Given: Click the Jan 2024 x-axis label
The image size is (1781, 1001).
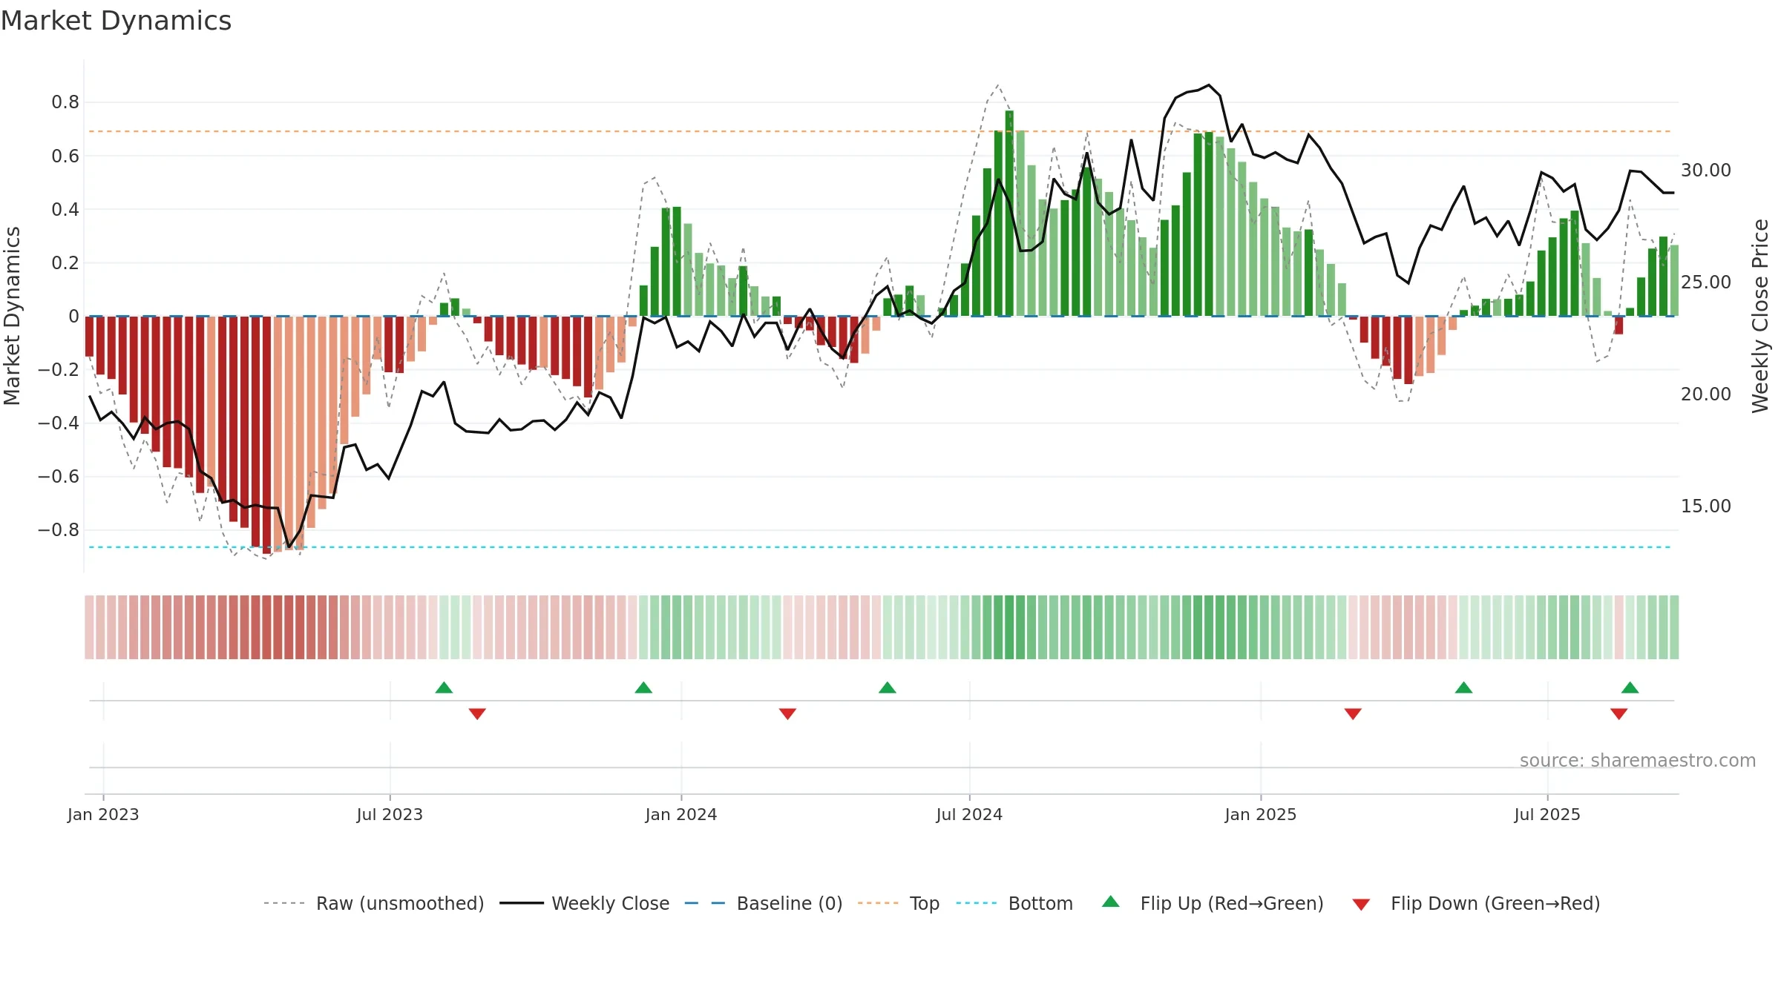Looking at the screenshot, I should pyautogui.click(x=681, y=814).
